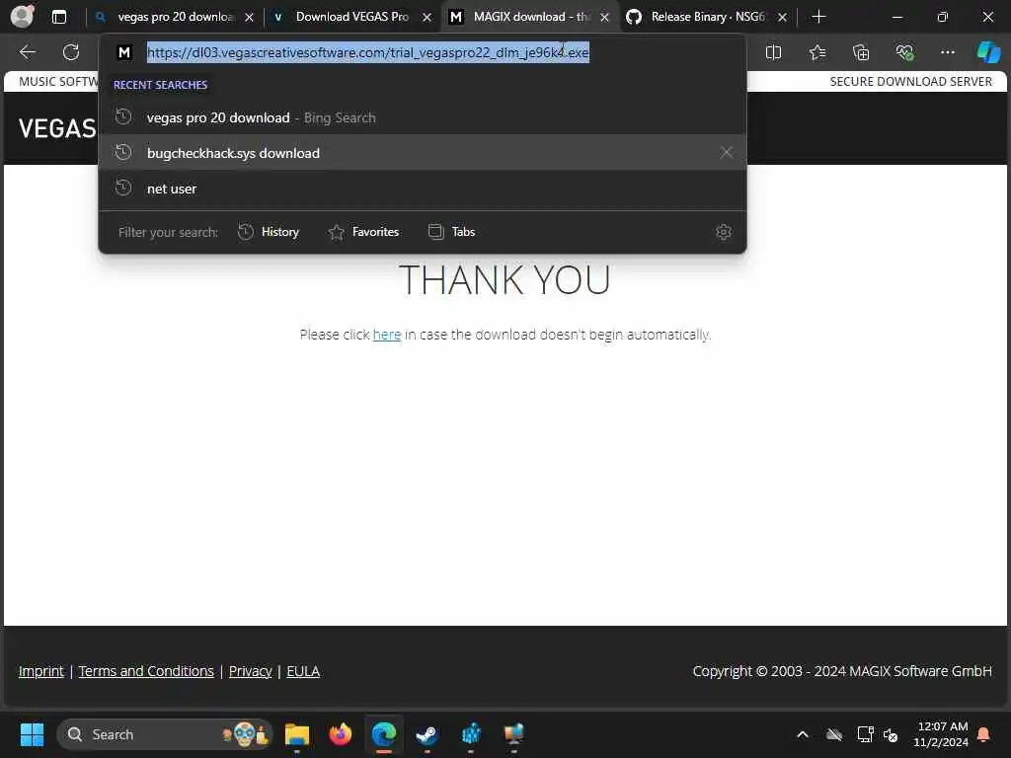Toggle the split screen button
The width and height of the screenshot is (1011, 758).
click(773, 52)
